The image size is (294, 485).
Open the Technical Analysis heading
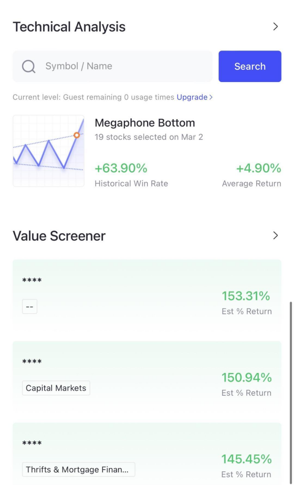tap(69, 27)
